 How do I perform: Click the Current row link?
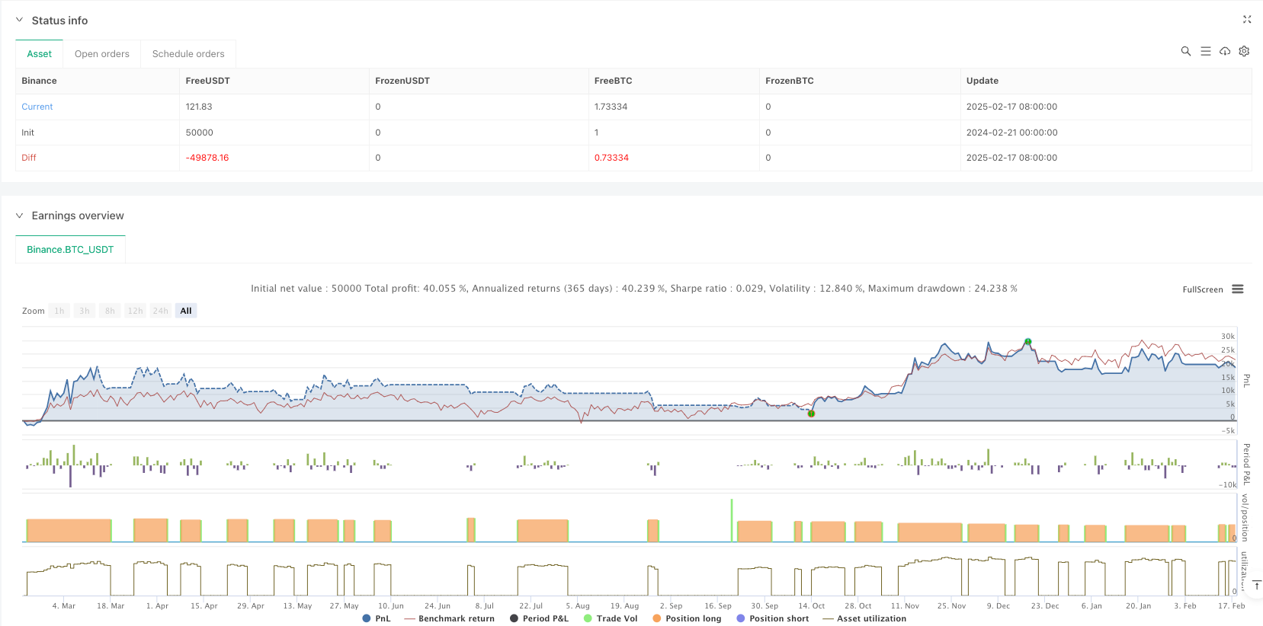[x=37, y=107]
